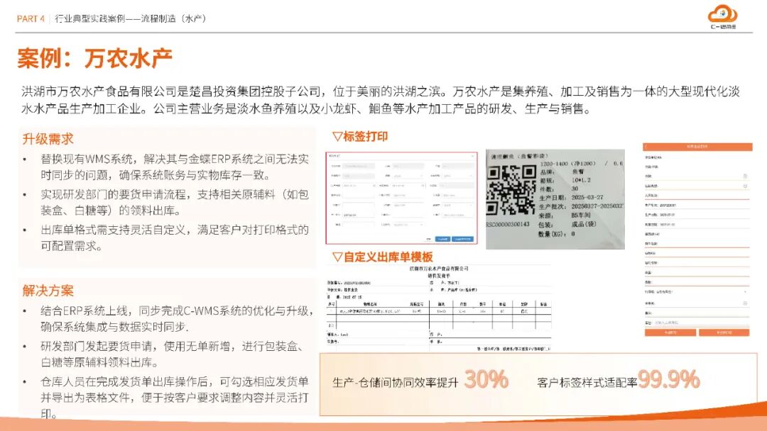Click the 销售发货单 title in the template
The width and height of the screenshot is (767, 431).
click(x=439, y=276)
